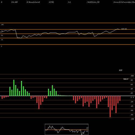Click the '-40' label on MR axis

(132, 106)
